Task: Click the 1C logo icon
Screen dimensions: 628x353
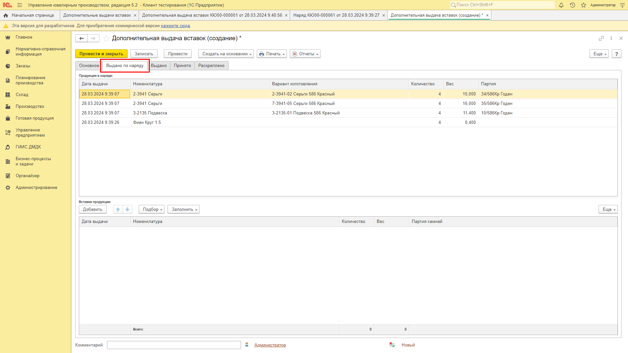Action: tap(7, 5)
